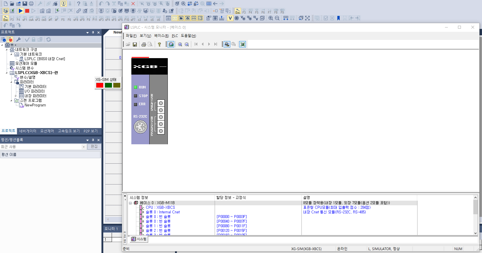Click the blue Run (play) toolbar icon

coord(21,11)
